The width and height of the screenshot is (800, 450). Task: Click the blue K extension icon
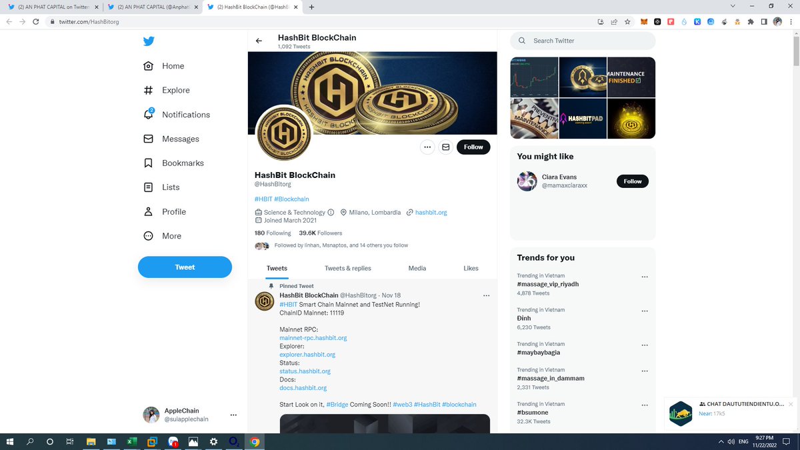[697, 21]
